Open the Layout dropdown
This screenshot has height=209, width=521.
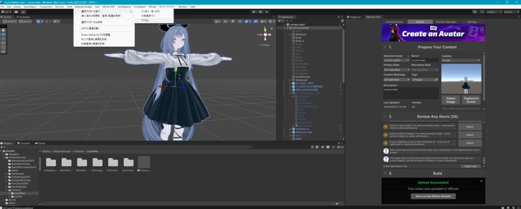(511, 12)
